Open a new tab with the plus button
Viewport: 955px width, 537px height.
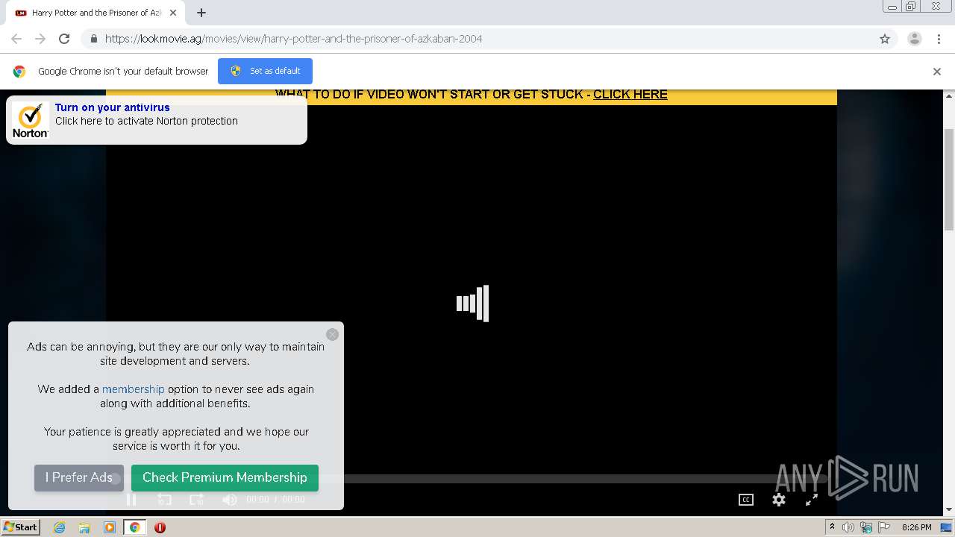(201, 13)
